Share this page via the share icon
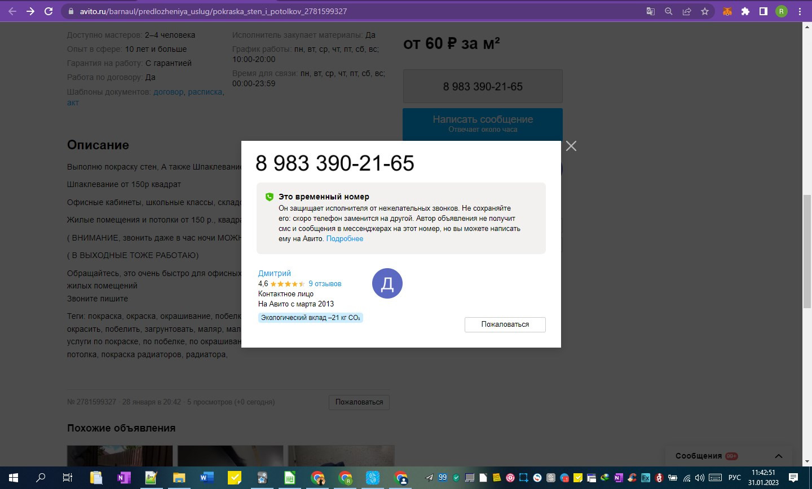This screenshot has width=812, height=489. click(687, 11)
